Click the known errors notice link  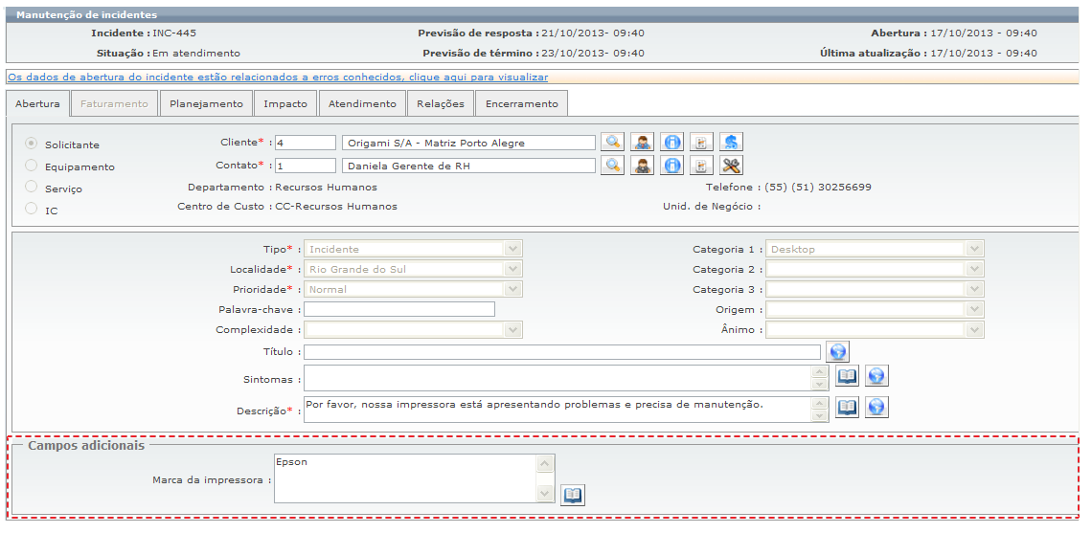click(278, 77)
